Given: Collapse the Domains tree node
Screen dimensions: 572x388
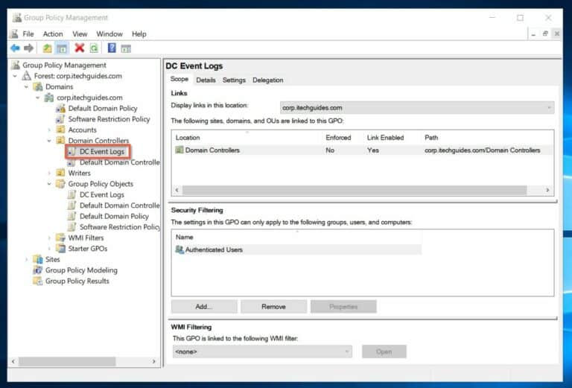Looking at the screenshot, I should pyautogui.click(x=26, y=87).
